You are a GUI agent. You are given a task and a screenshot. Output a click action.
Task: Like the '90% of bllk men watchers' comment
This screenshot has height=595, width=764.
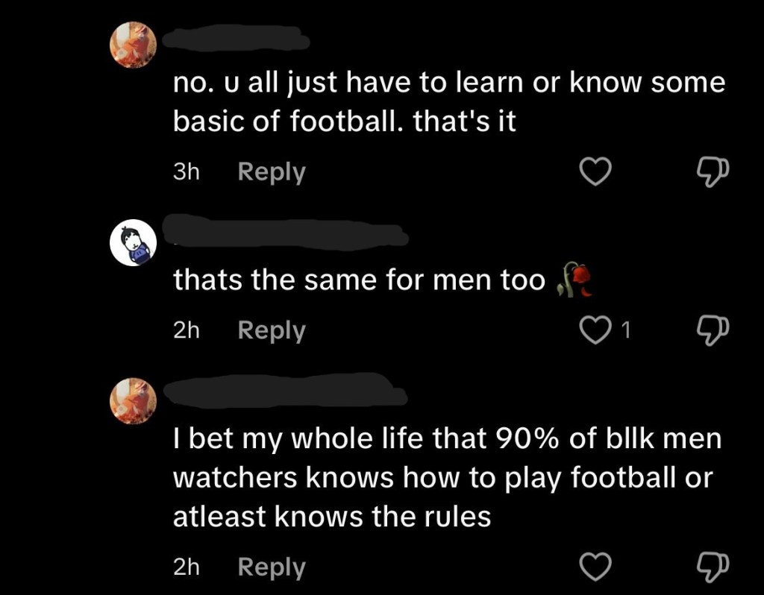(595, 567)
